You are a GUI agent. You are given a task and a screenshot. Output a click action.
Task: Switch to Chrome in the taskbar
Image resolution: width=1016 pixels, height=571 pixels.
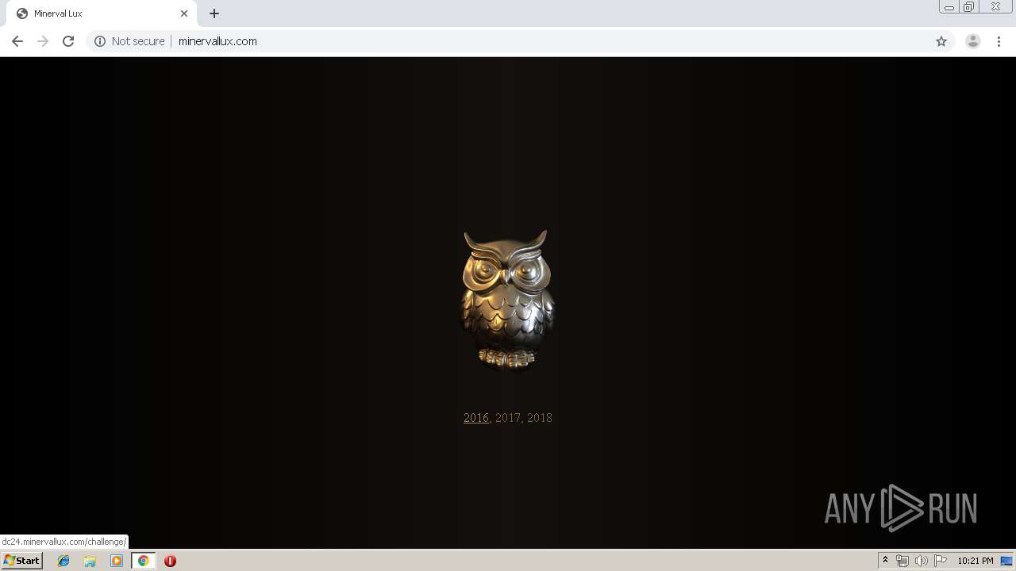click(x=144, y=561)
